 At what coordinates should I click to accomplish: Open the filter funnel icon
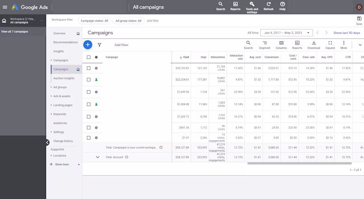[x=99, y=44]
